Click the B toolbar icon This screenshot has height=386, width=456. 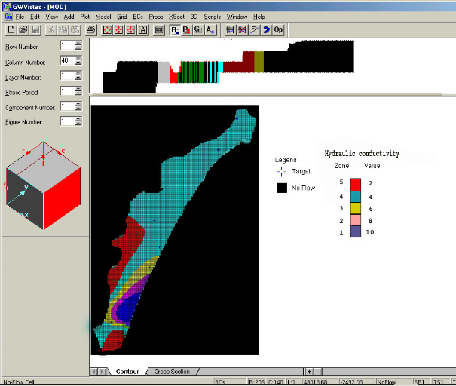click(x=176, y=30)
